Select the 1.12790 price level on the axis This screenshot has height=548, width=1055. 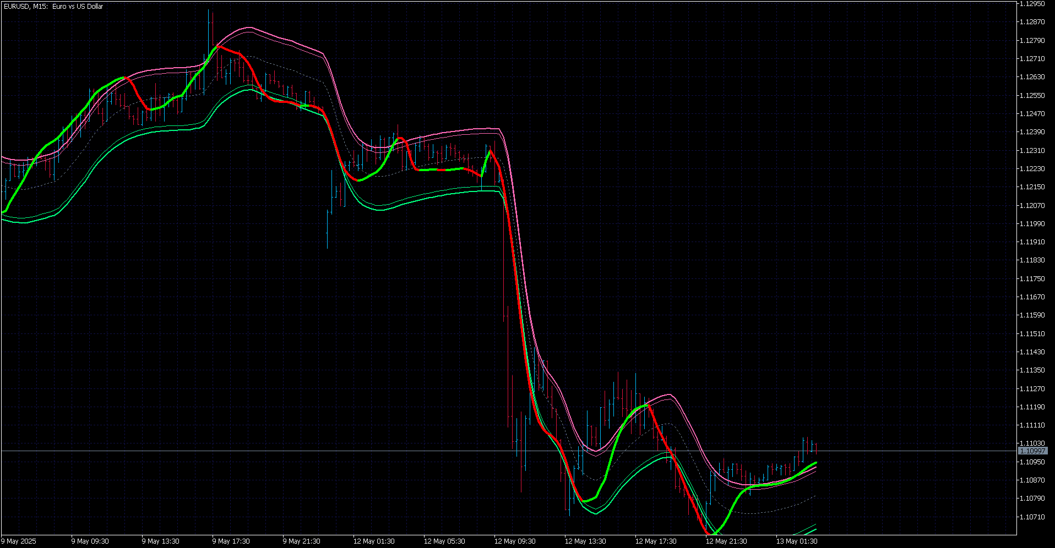coord(1032,41)
